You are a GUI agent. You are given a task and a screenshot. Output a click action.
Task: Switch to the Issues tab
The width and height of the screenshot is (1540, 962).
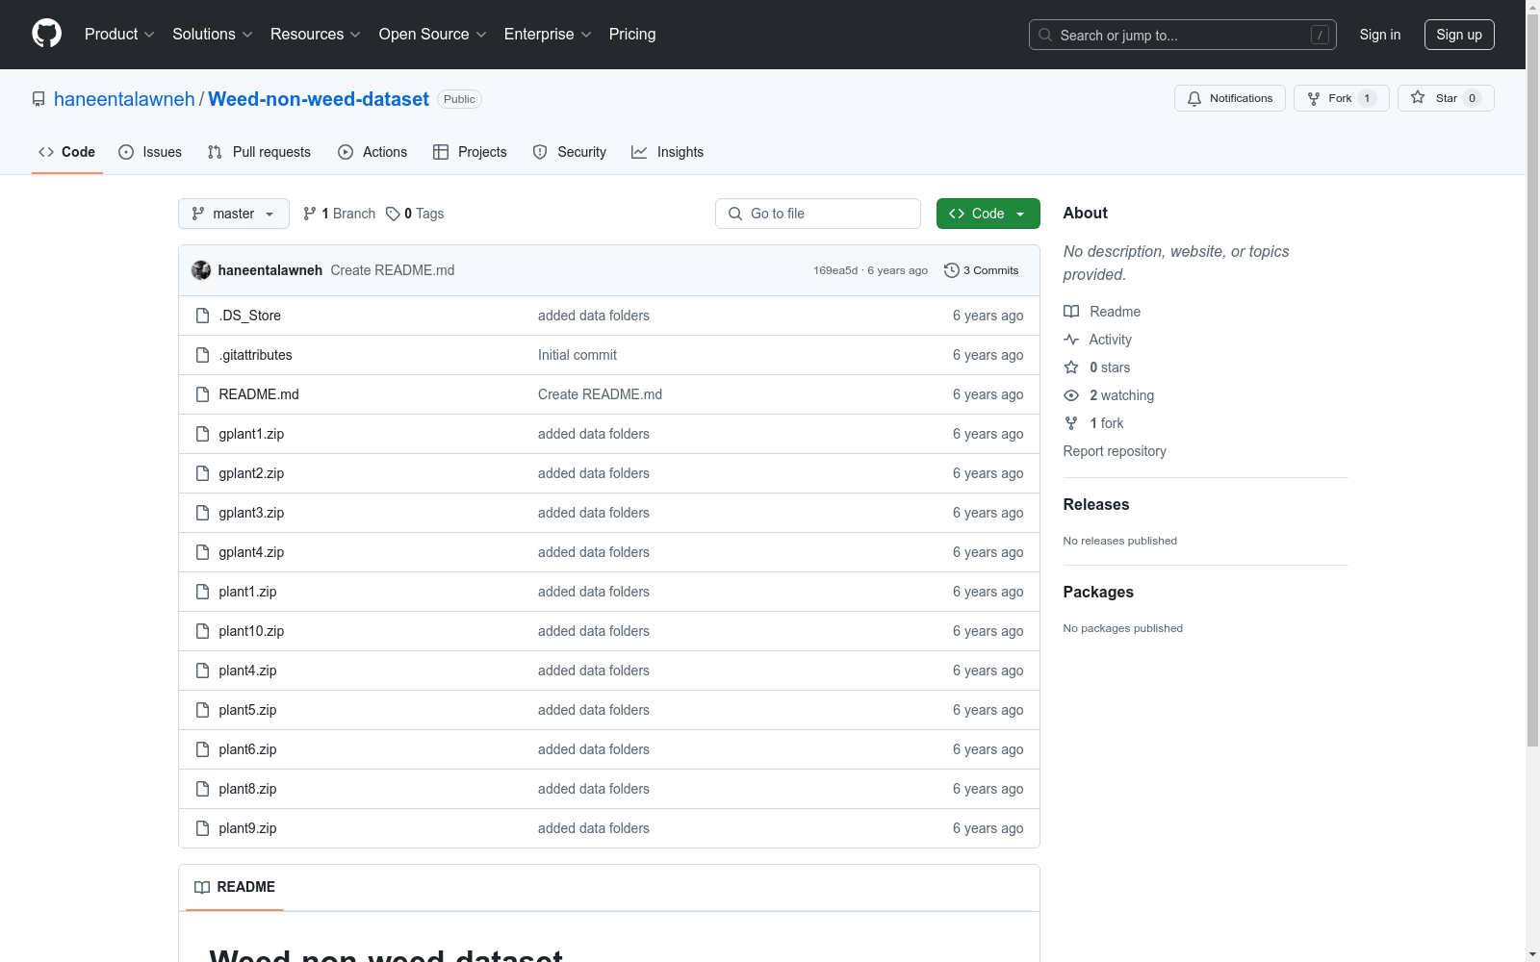150,152
